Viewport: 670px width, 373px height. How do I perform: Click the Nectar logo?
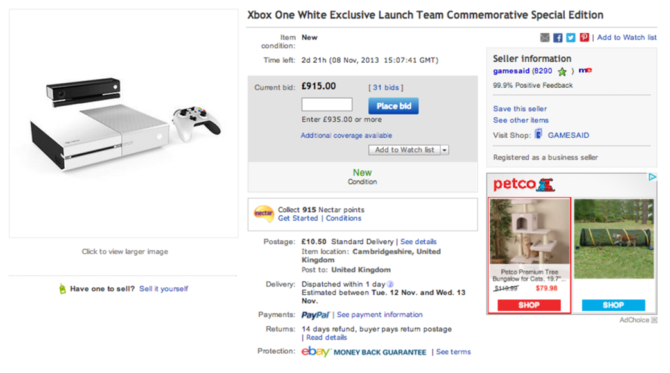point(264,213)
